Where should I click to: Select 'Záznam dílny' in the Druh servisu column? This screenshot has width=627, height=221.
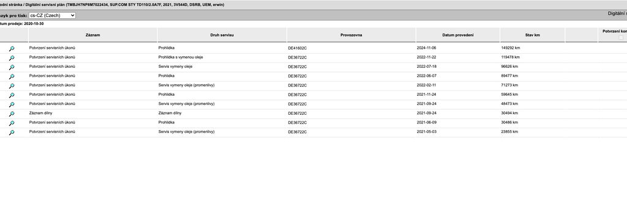(x=170, y=113)
